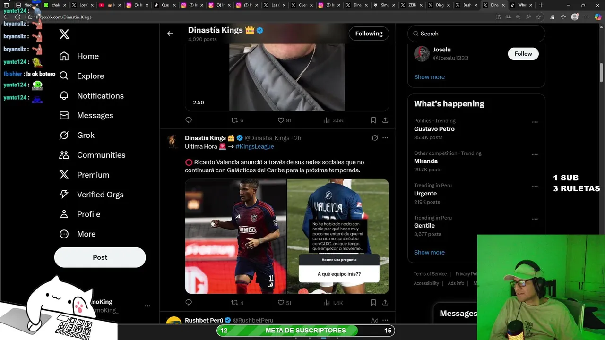This screenshot has height=340, width=605.
Task: Open the account switcher three-dot menu
Action: pos(147,306)
